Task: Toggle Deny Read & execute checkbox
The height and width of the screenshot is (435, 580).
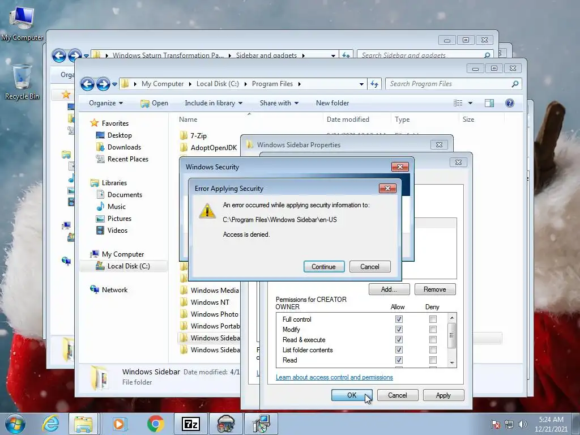Action: tap(433, 340)
